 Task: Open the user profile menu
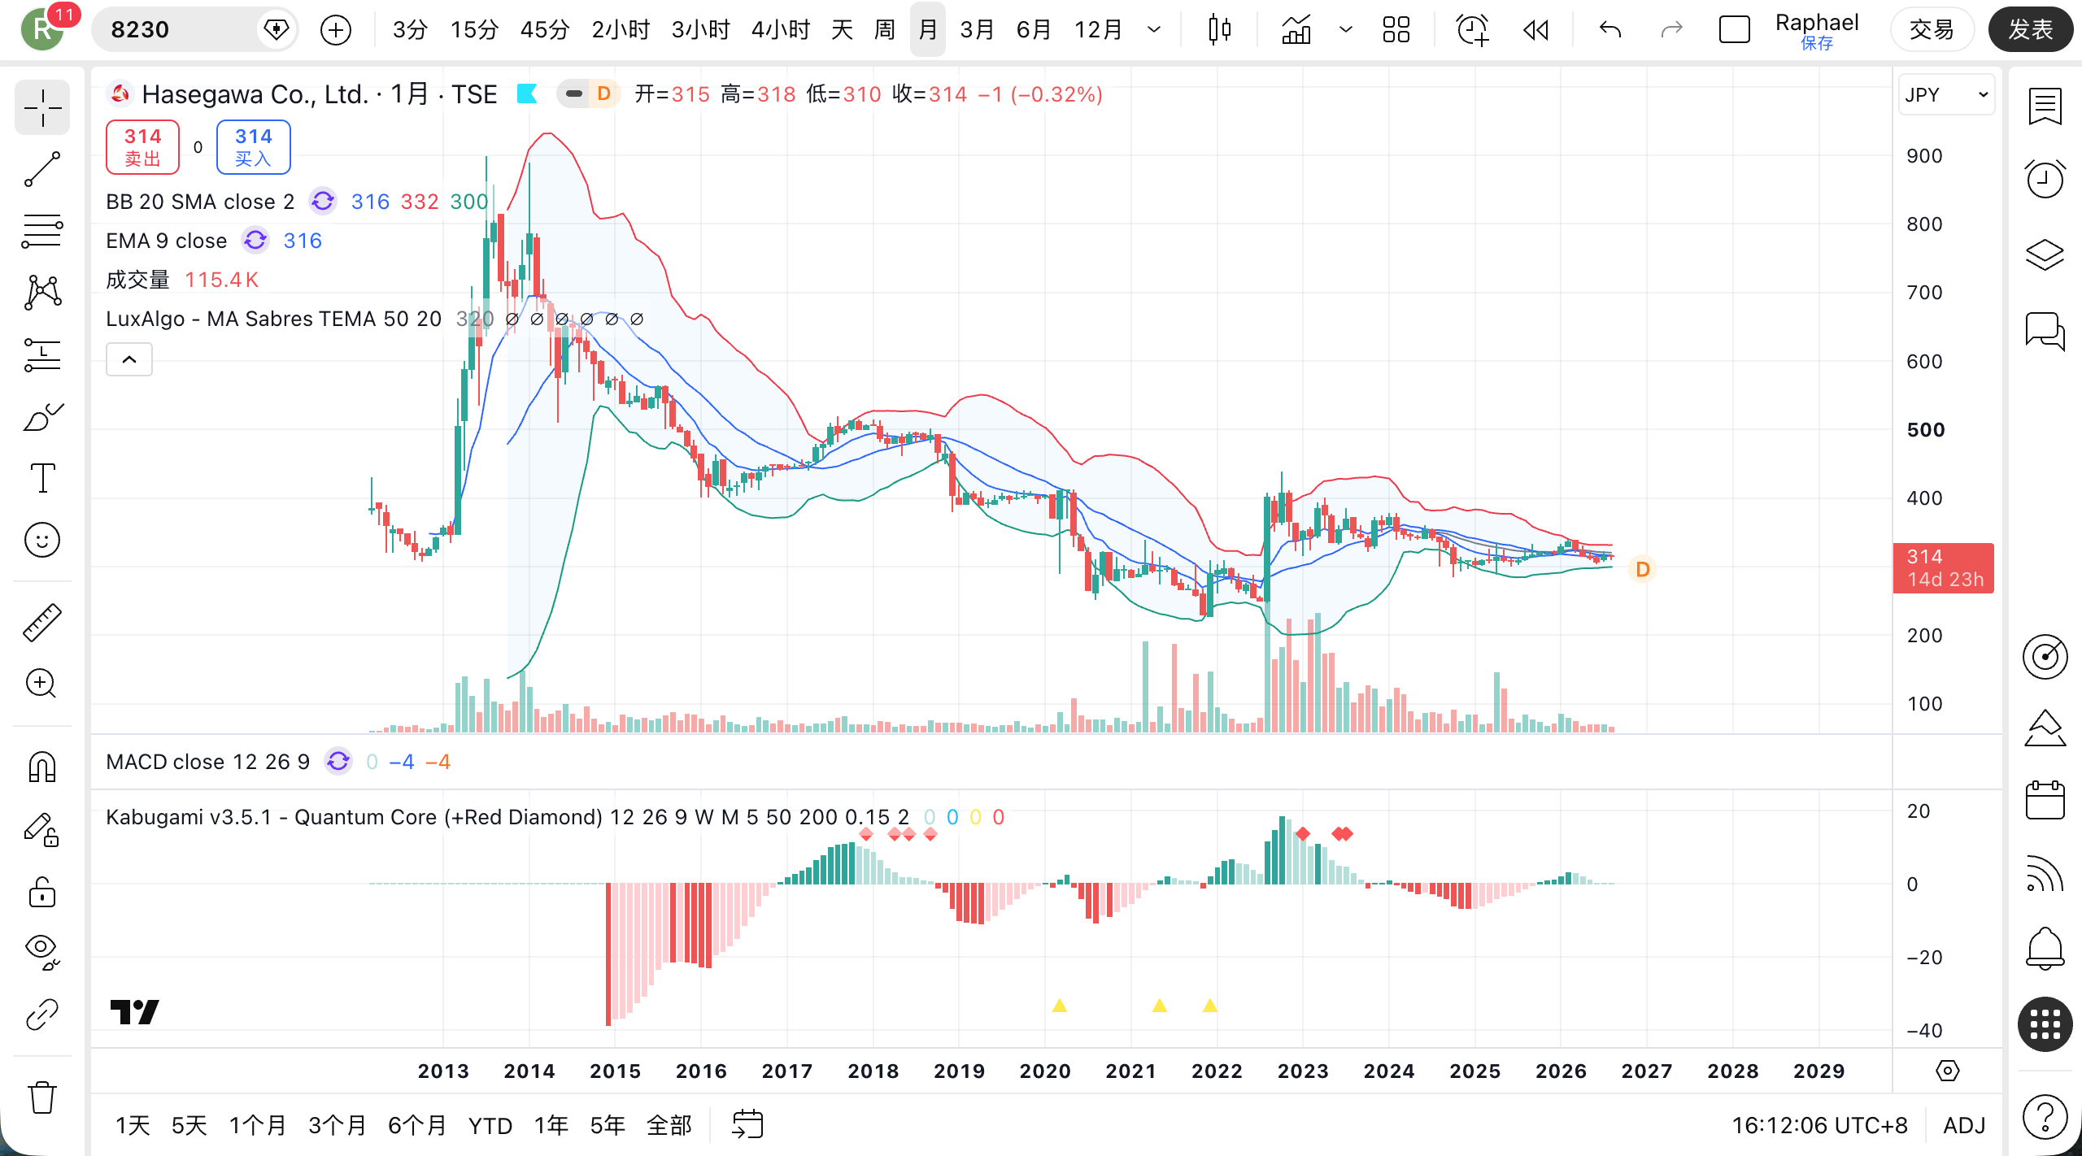coord(42,29)
